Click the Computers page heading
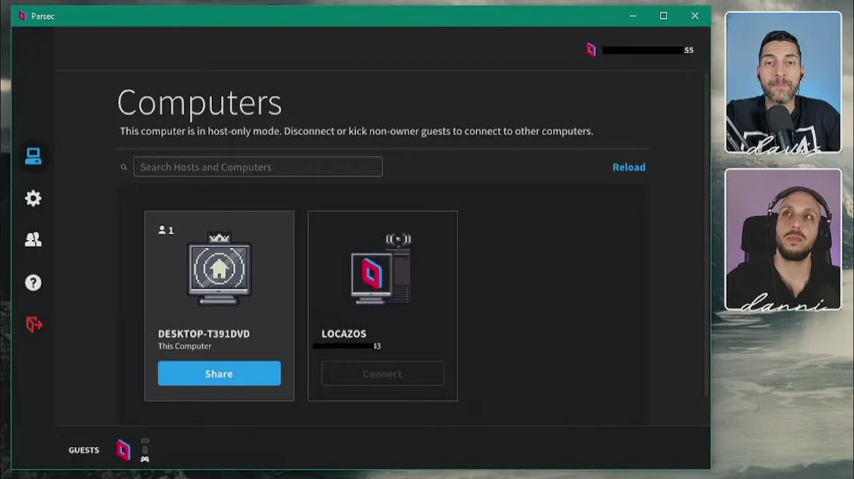Image resolution: width=854 pixels, height=479 pixels. pyautogui.click(x=200, y=102)
